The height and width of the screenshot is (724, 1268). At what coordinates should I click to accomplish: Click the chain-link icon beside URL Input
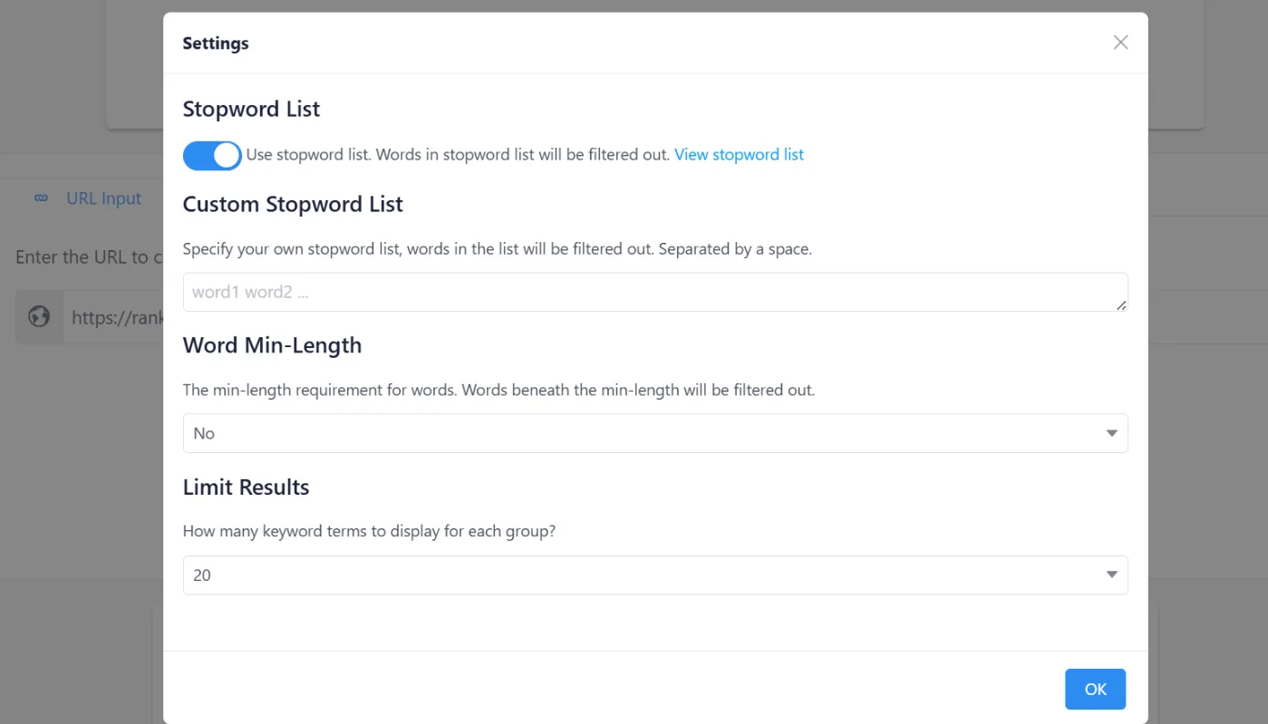point(40,198)
